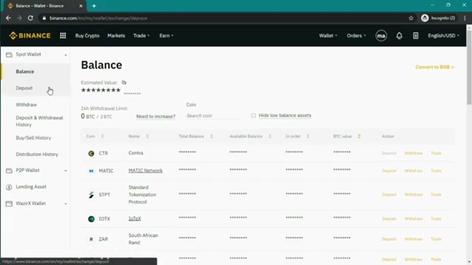This screenshot has height=265, width=472.
Task: Toggle estimated value visibility eye icon
Action: pyautogui.click(x=124, y=83)
